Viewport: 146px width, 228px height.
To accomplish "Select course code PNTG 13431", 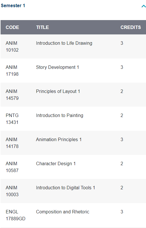I will point(12,119).
